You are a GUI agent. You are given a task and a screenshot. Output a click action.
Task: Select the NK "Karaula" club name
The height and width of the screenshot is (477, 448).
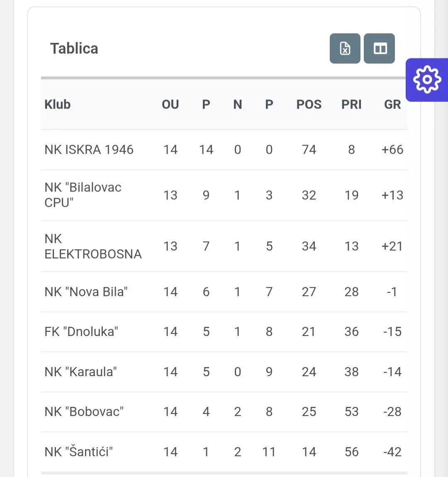(x=80, y=372)
